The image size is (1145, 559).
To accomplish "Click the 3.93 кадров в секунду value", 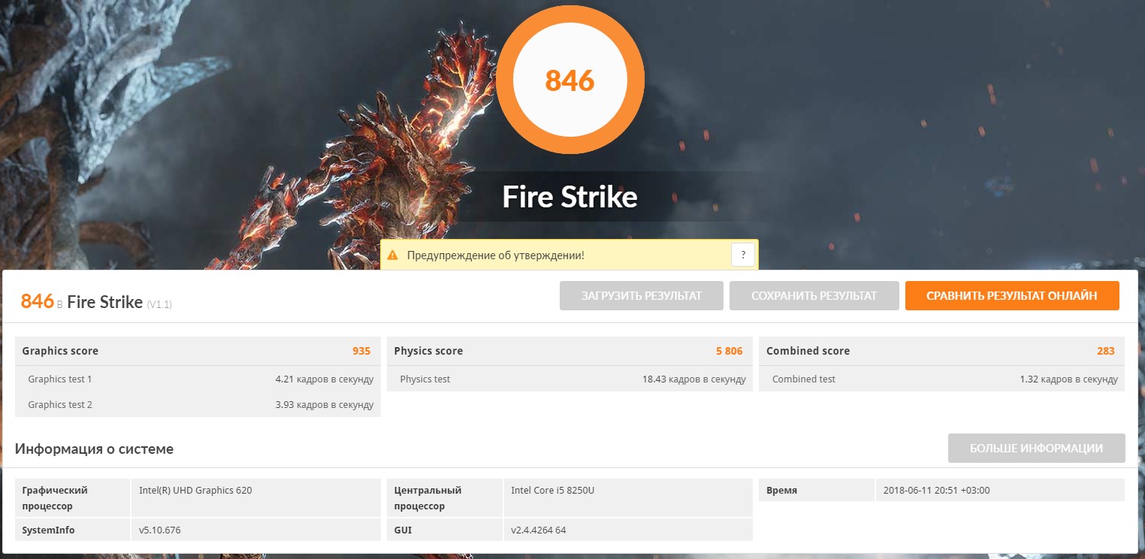I will (325, 405).
